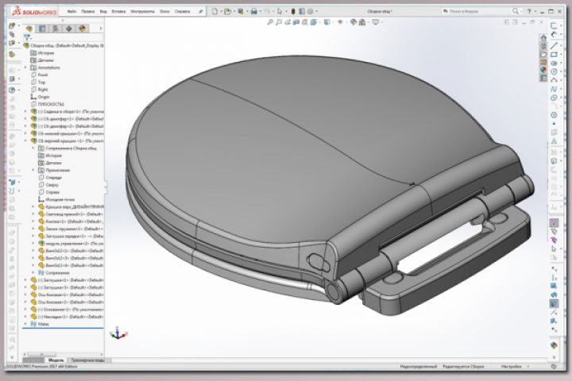
Task: Select the Right plane in the tree
Action: [x=43, y=90]
